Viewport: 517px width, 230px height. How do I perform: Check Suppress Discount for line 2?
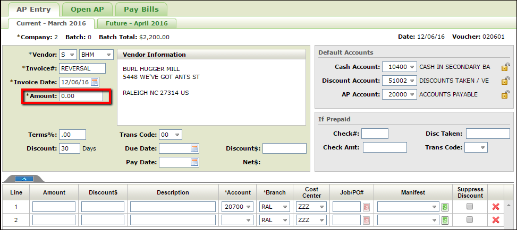point(470,219)
